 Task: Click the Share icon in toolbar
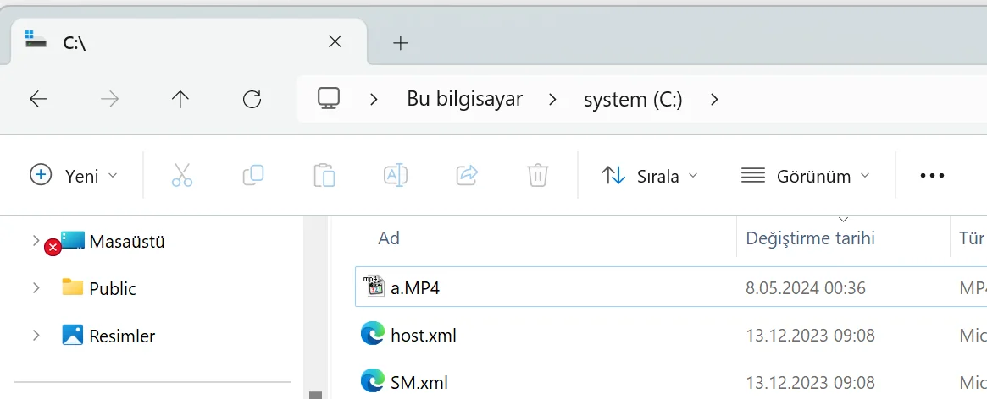click(467, 175)
